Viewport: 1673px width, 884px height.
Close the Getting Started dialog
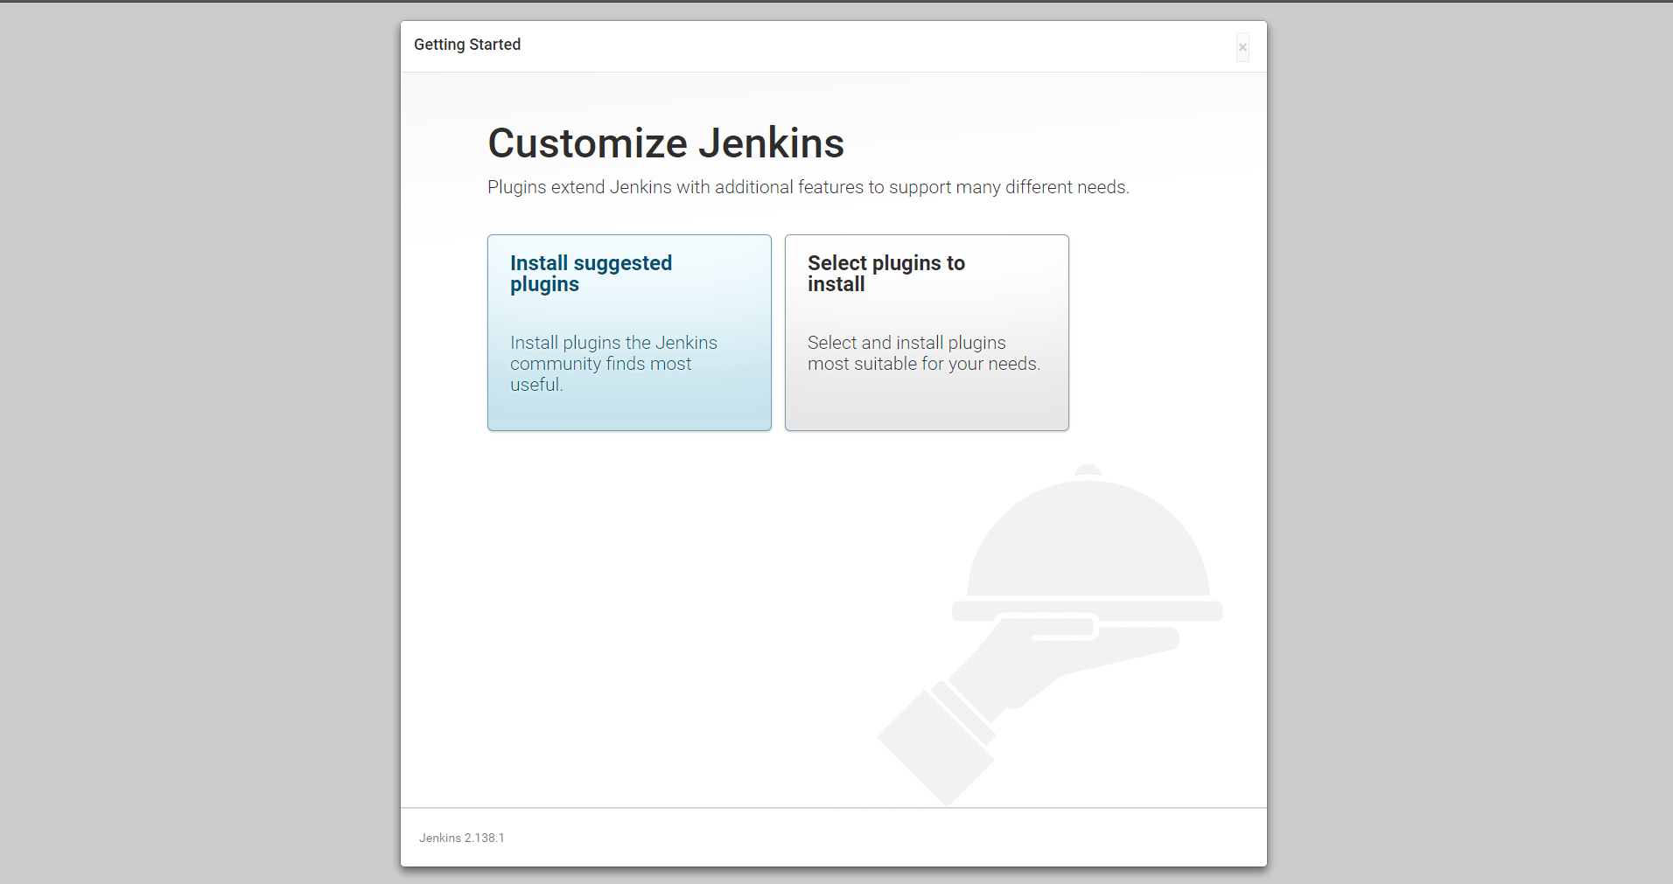(x=1242, y=47)
